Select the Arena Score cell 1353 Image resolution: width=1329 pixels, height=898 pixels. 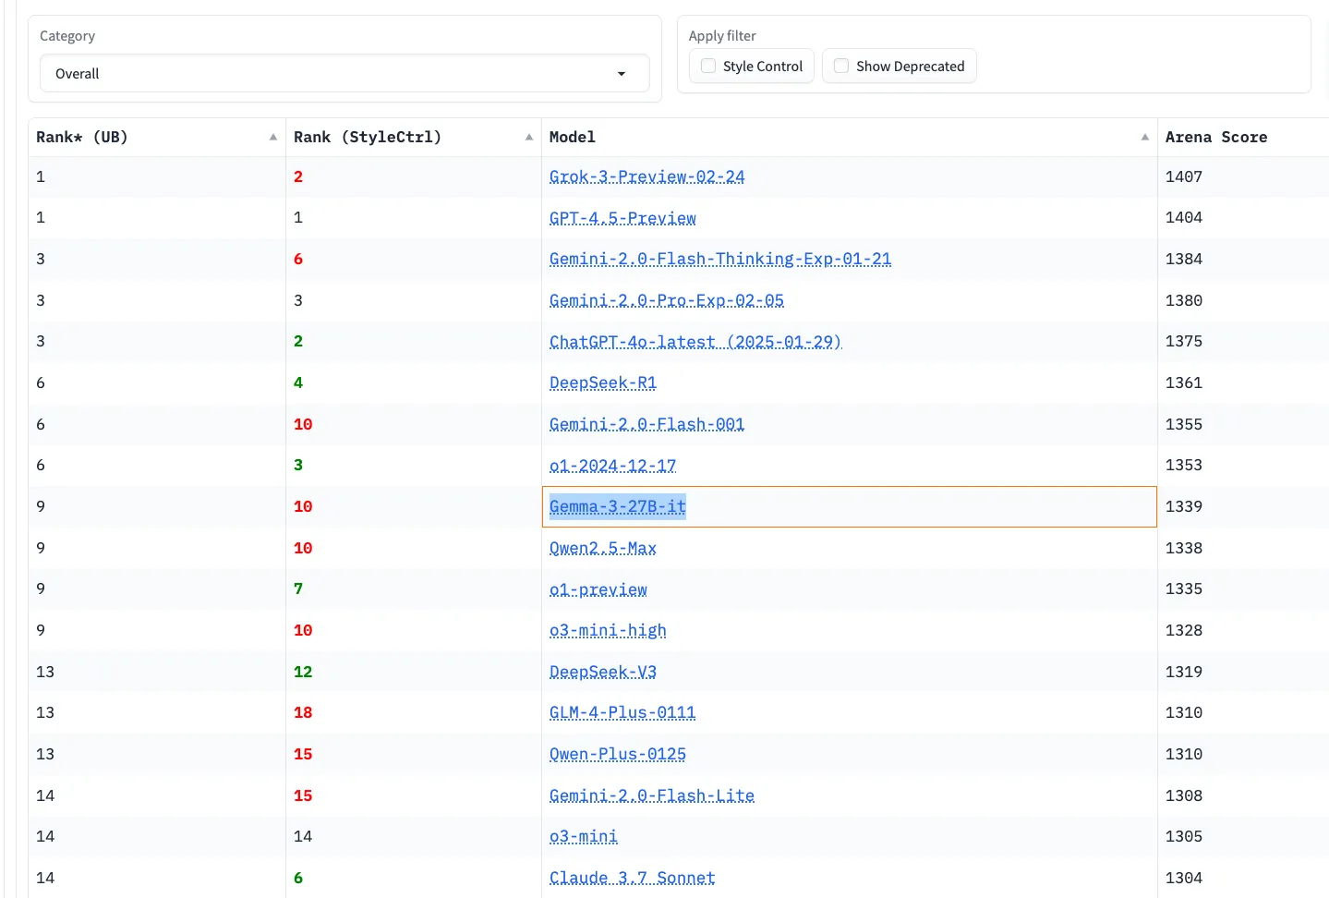1183,466
